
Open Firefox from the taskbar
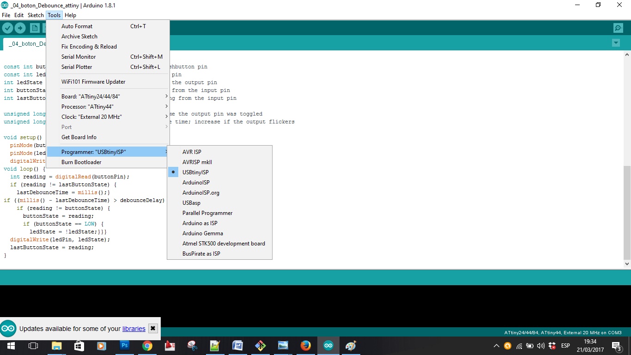pos(305,346)
